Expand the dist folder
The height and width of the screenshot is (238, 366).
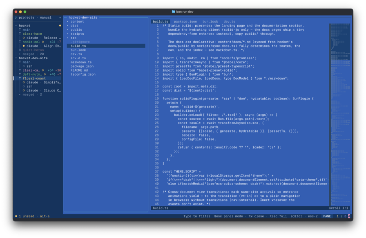[68, 26]
